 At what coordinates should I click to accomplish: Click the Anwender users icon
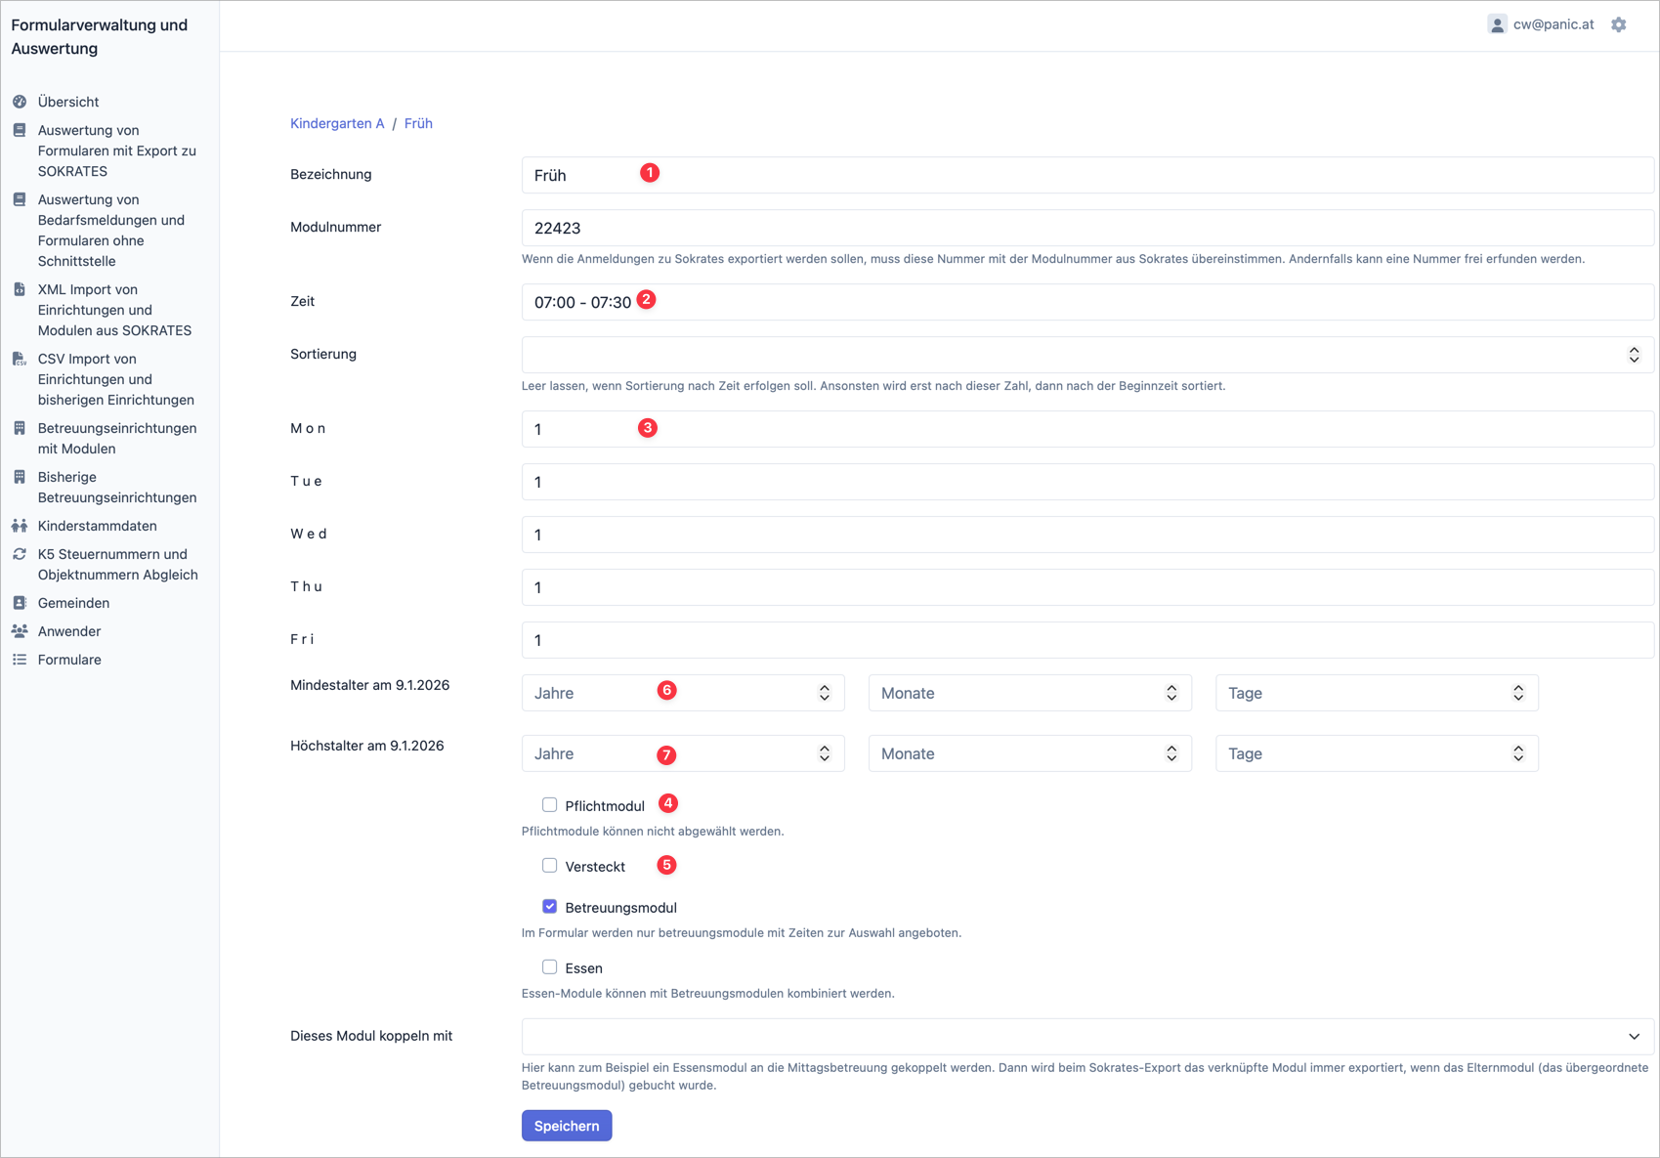20,631
